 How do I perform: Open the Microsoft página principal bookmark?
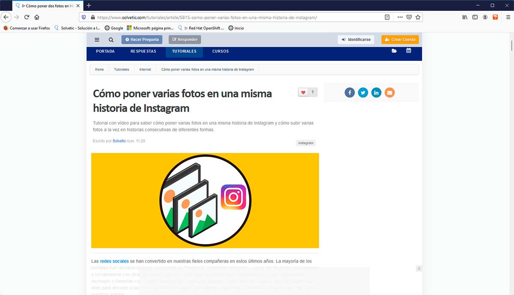click(x=150, y=28)
